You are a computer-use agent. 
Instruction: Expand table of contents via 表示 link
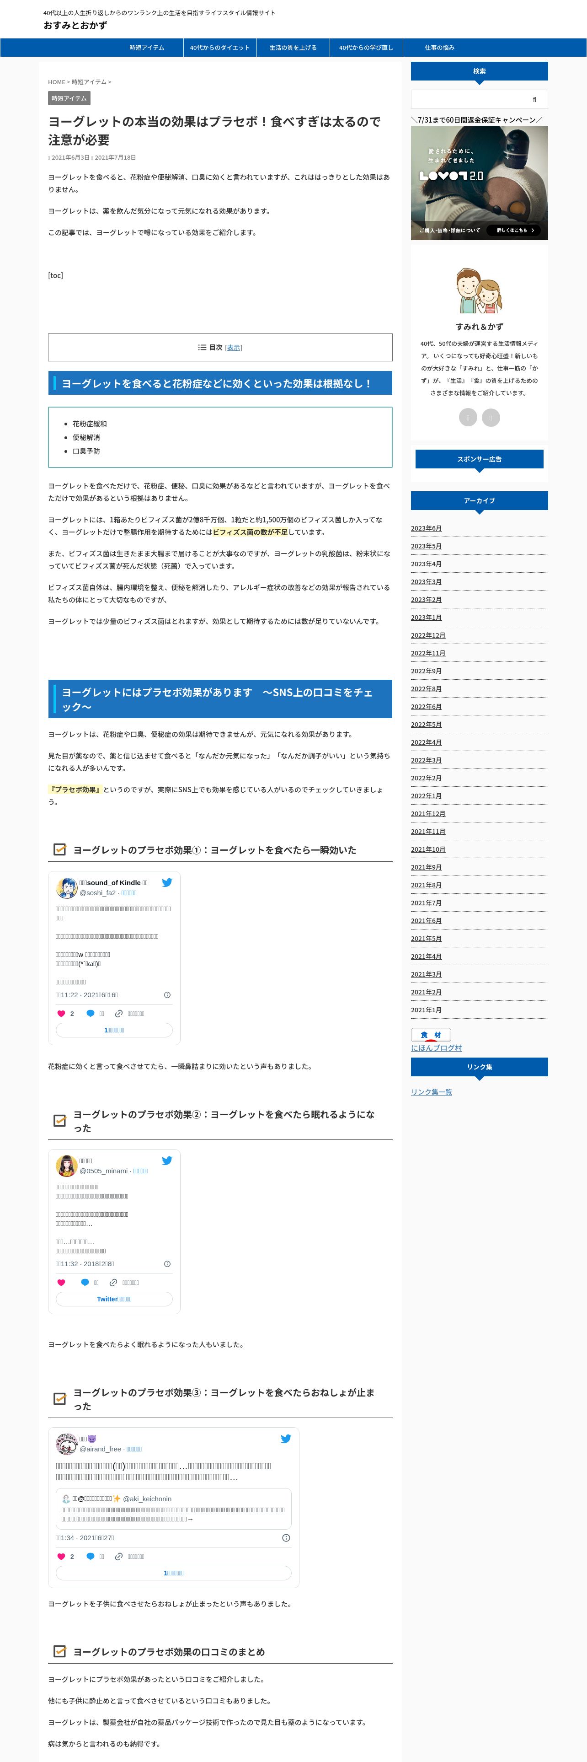(234, 348)
